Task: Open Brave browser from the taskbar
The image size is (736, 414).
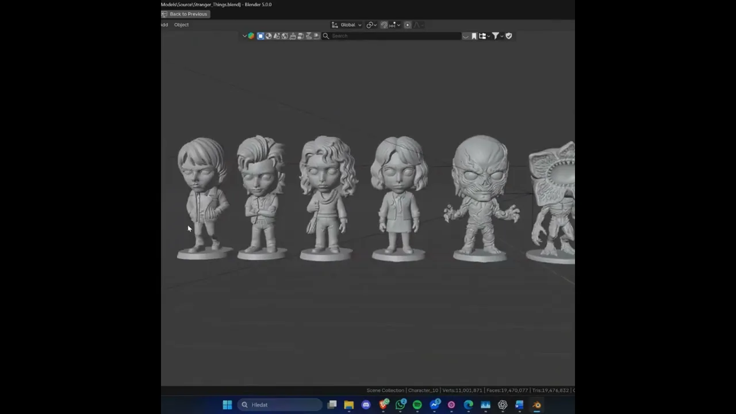Action: (383, 405)
